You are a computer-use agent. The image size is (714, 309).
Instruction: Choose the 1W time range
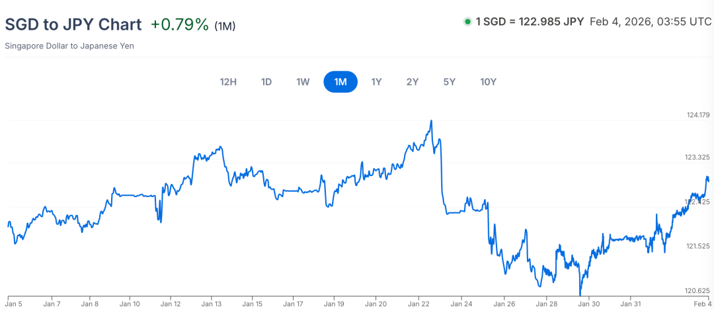(303, 82)
